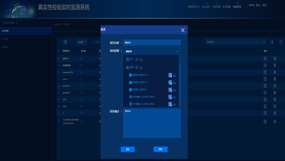Click the save button in the dialog
Screen dimensions: 285x161
pyautogui.click(x=128, y=149)
